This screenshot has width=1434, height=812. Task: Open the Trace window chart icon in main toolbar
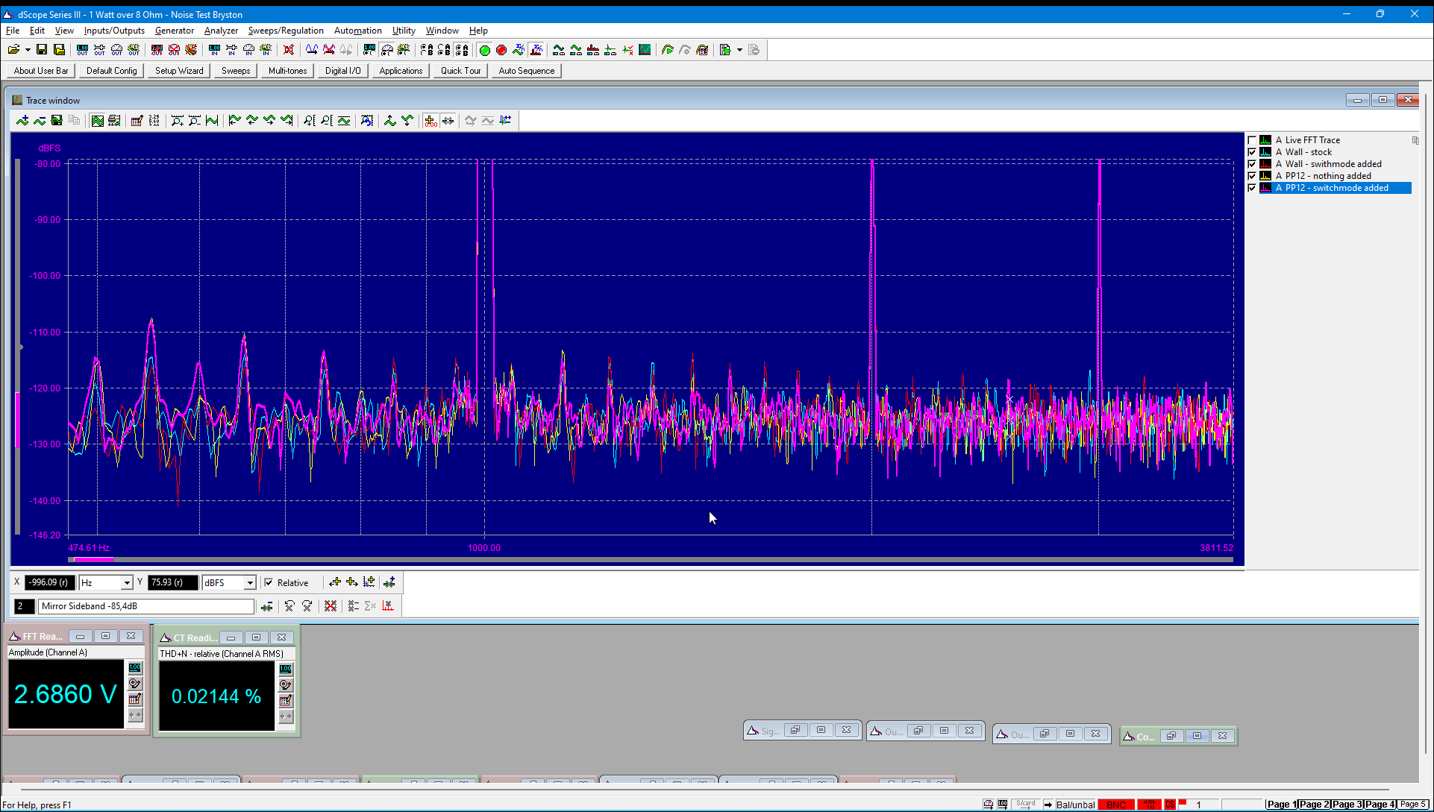point(645,50)
